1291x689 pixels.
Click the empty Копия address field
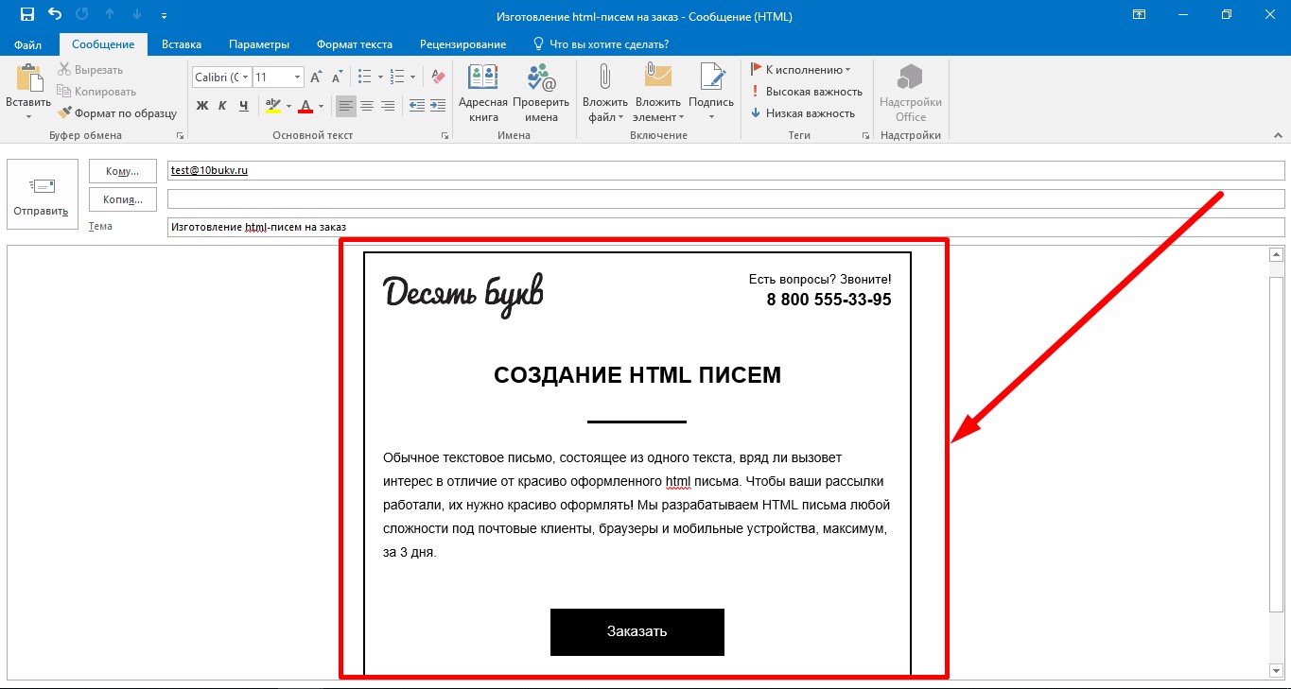coord(725,199)
